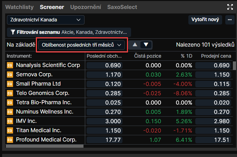
Task: Click EQ icon beside Sernova Corp.
Action: (10, 75)
